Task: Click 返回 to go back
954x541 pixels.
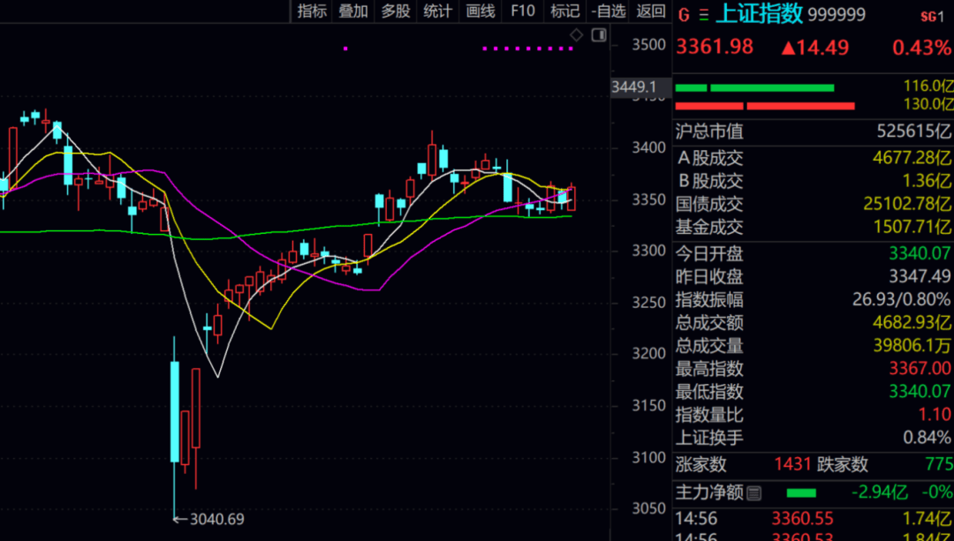Action: click(x=650, y=11)
